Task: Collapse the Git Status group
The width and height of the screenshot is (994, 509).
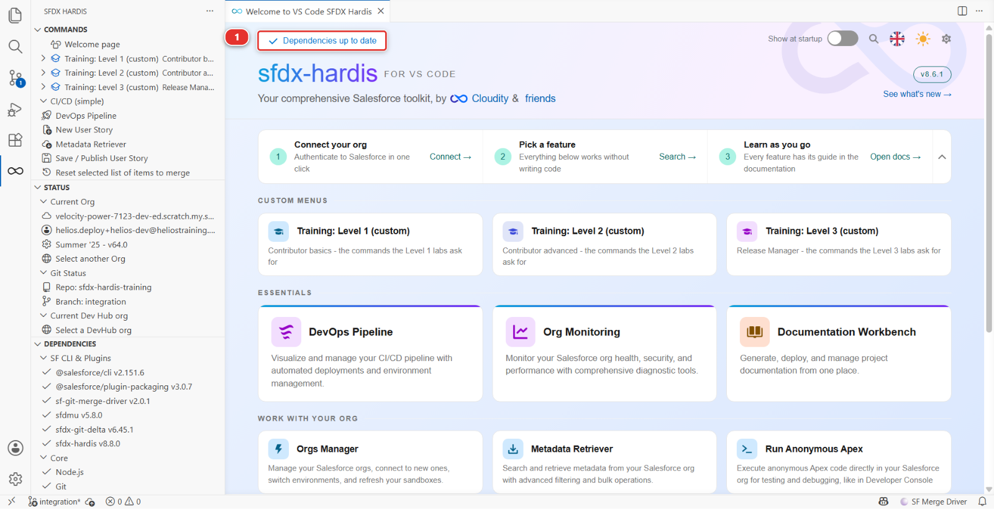Action: (43, 273)
